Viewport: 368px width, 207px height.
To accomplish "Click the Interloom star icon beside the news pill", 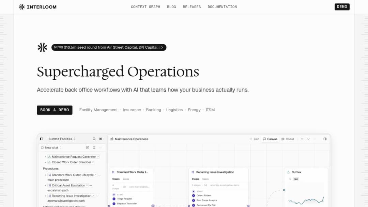I will pyautogui.click(x=43, y=47).
